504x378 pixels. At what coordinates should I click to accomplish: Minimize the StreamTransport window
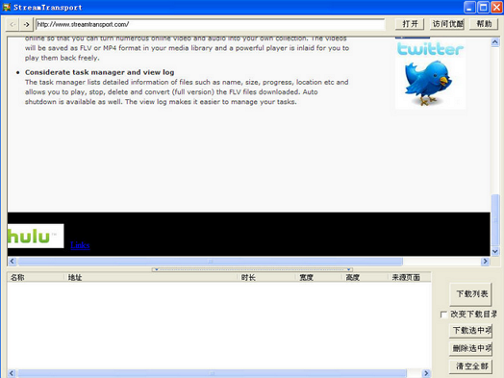pyautogui.click(x=469, y=7)
